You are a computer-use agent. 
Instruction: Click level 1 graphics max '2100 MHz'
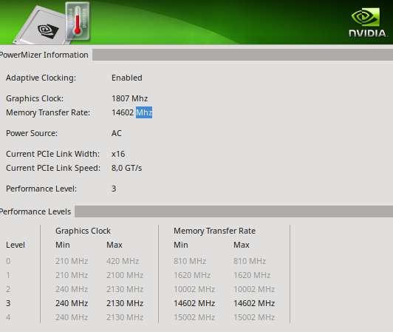pyautogui.click(x=125, y=275)
